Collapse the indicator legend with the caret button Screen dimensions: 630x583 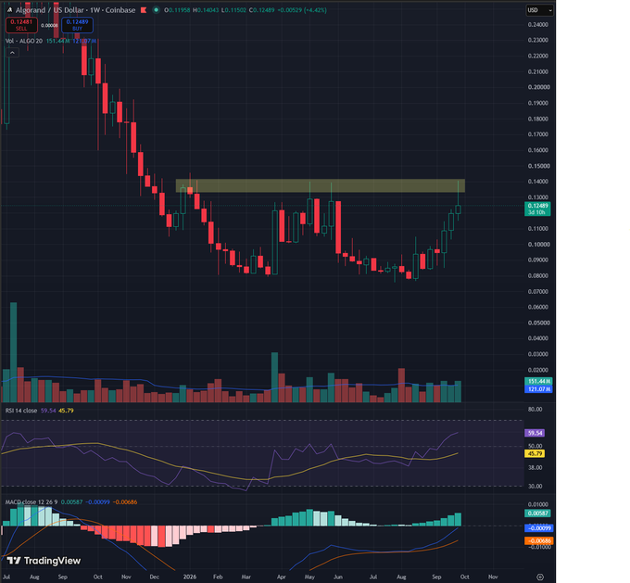coord(12,52)
